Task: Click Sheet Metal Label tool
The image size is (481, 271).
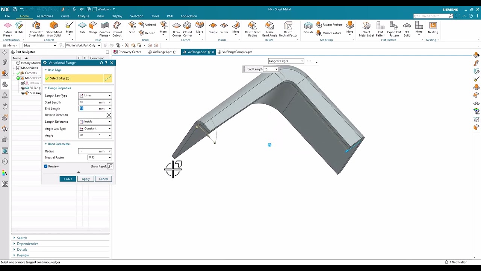Action: tap(366, 29)
